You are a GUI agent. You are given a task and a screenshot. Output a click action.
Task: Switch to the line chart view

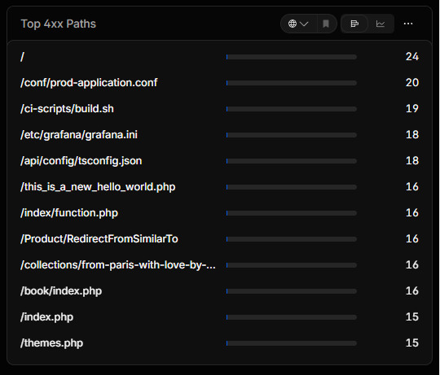point(381,24)
